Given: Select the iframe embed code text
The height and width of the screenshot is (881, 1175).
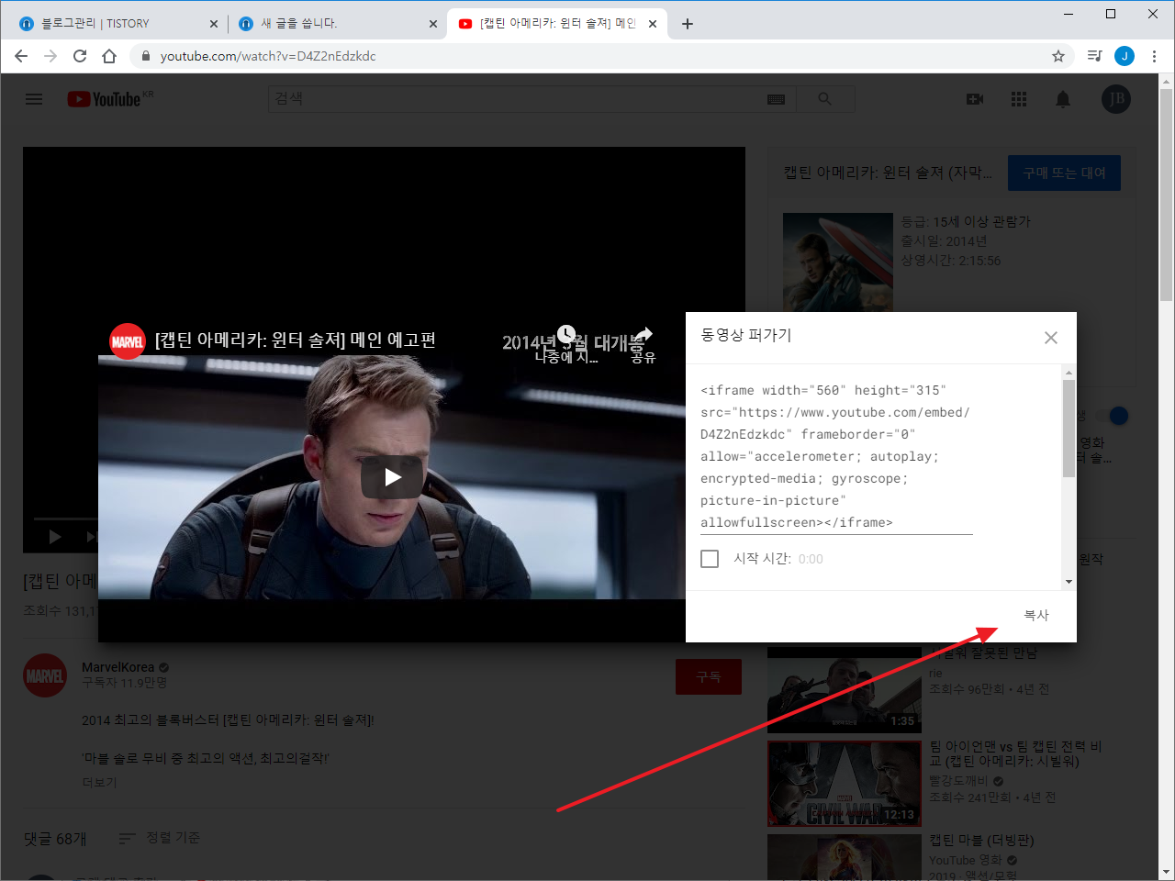Looking at the screenshot, I should (835, 456).
